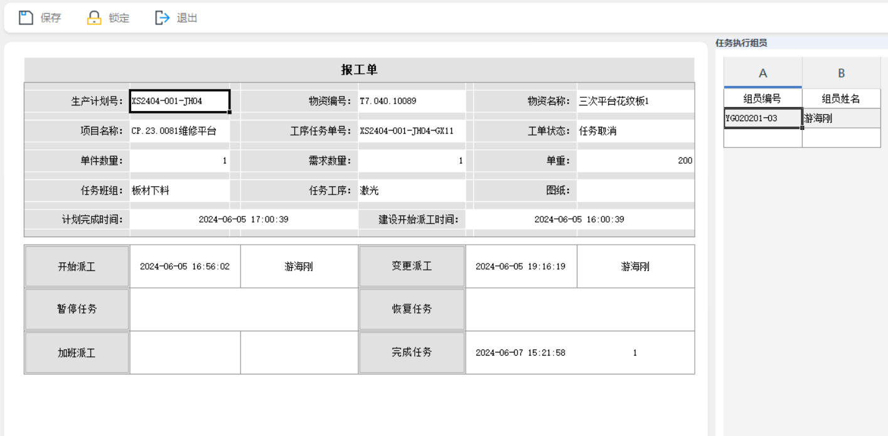The height and width of the screenshot is (436, 888).
Task: Click the save (保存) floppy disk icon
Action: click(x=25, y=18)
